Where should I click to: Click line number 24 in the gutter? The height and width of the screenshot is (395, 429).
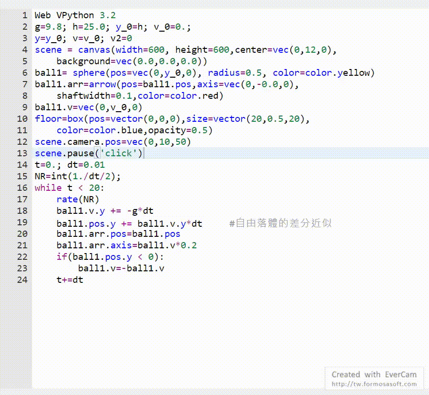pos(23,280)
